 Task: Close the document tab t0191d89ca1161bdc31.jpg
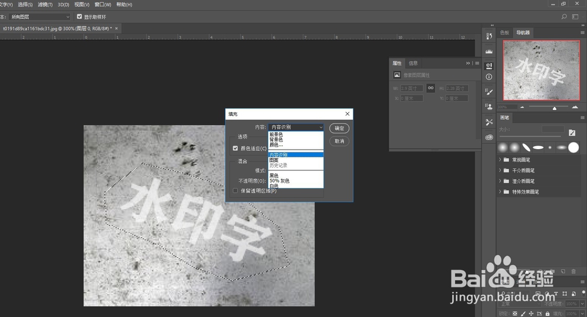pos(116,28)
